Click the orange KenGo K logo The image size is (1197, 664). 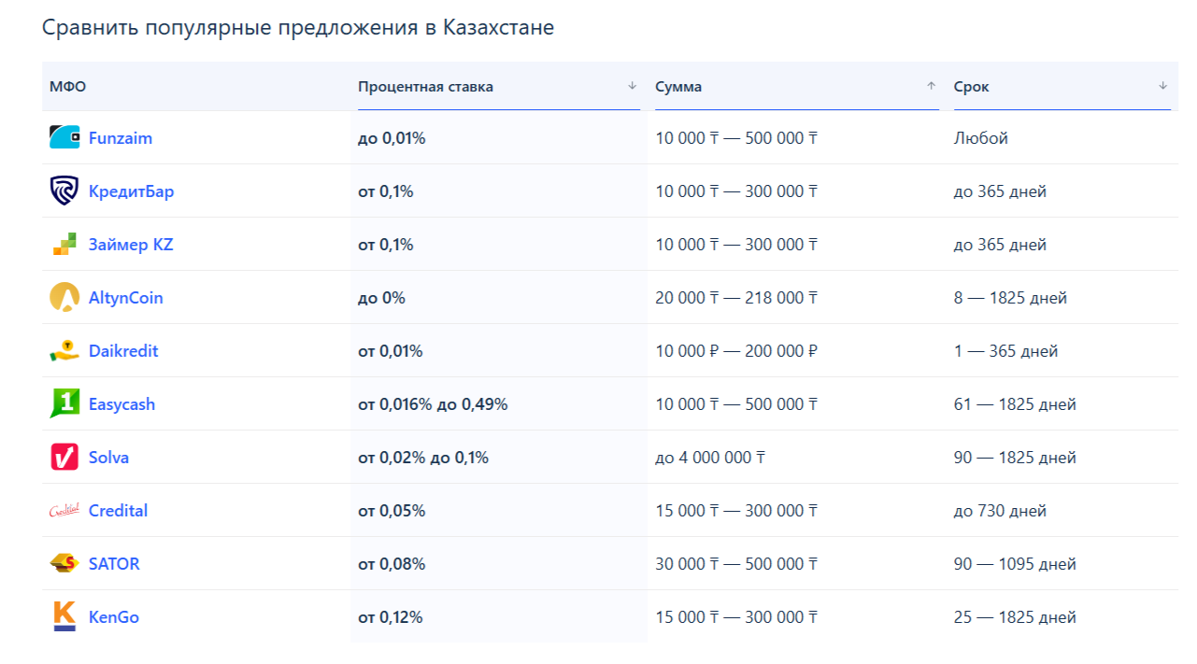pyautogui.click(x=64, y=616)
